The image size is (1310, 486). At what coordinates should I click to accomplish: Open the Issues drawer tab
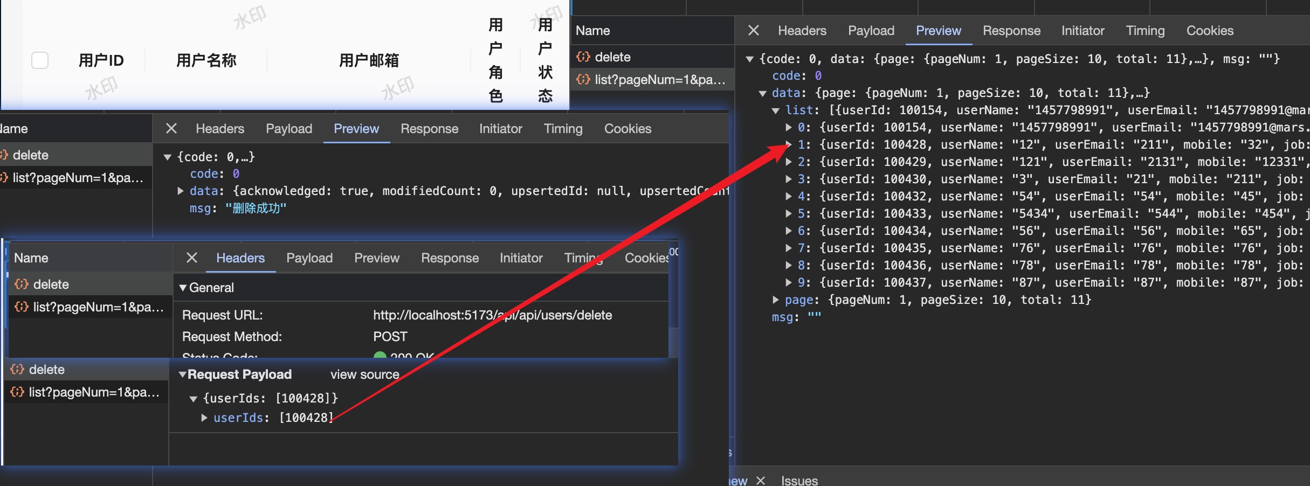[x=799, y=480]
